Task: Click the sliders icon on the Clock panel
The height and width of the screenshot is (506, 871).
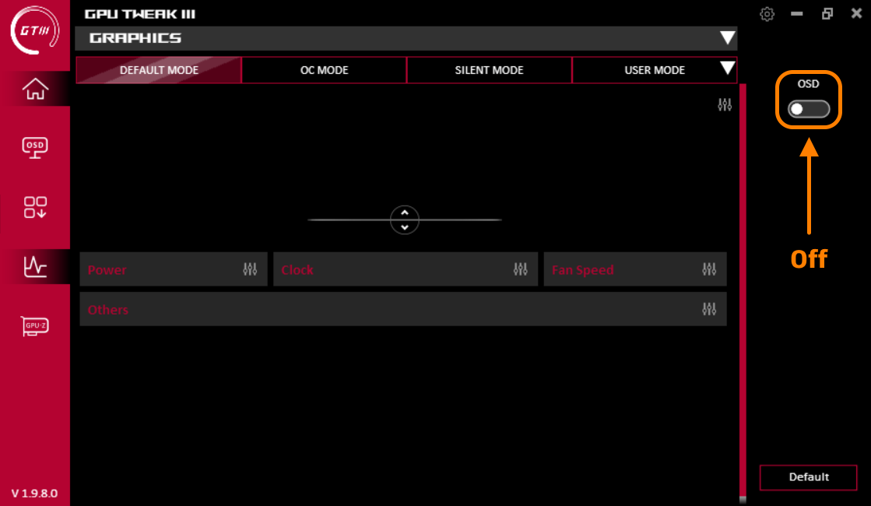Action: point(519,269)
